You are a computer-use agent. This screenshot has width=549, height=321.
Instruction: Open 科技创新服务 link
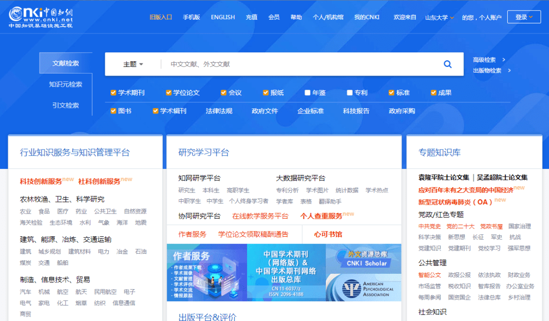point(41,182)
